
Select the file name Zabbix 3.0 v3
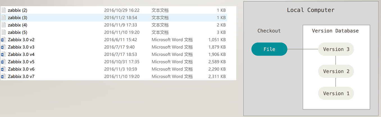point(21,47)
